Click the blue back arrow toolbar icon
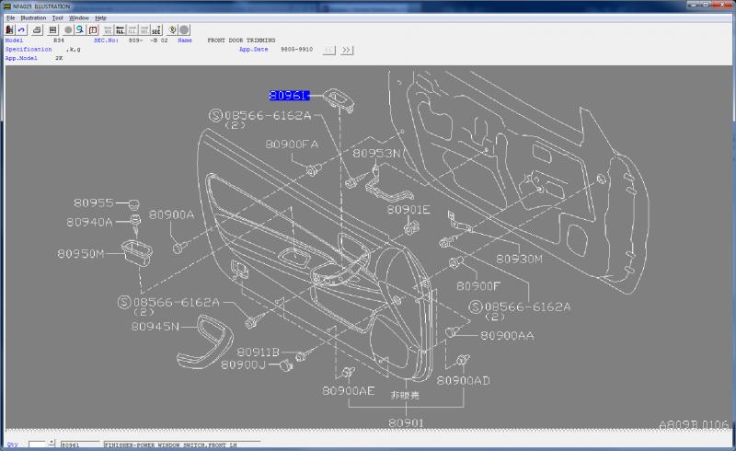Viewport: 736px width, 451px height. point(21,29)
